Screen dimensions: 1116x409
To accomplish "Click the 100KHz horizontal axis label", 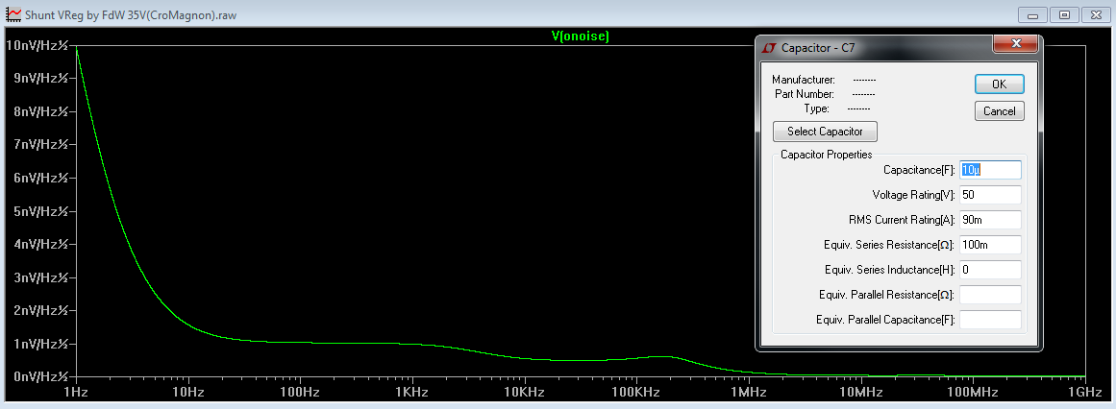I will tap(636, 392).
